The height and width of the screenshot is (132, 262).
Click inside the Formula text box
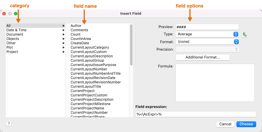(215, 82)
